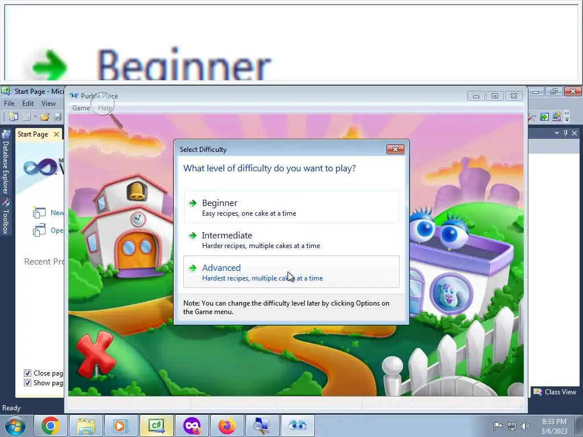This screenshot has width=583, height=437.
Task: Click the Beginner option green arrow
Action: (x=192, y=203)
